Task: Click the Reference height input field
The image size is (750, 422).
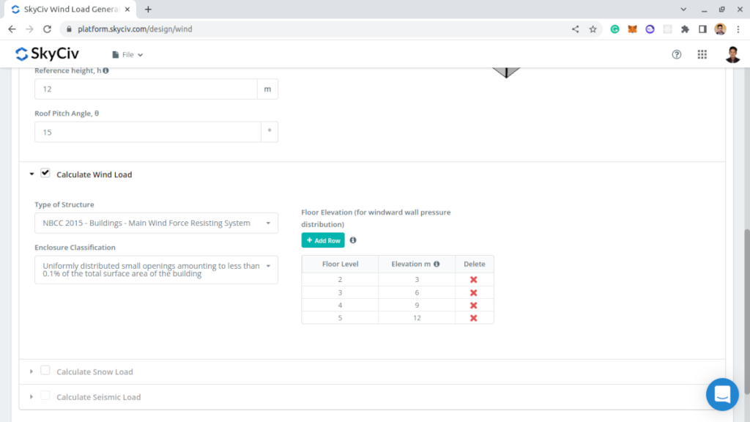Action: [x=146, y=89]
